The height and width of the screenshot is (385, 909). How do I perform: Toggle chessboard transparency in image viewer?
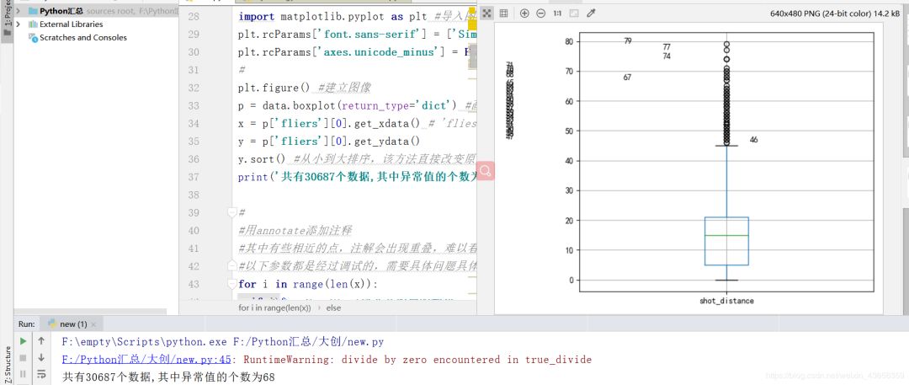tap(486, 13)
